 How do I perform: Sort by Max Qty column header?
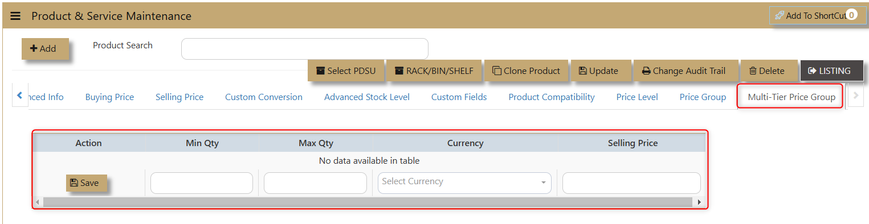pos(316,143)
